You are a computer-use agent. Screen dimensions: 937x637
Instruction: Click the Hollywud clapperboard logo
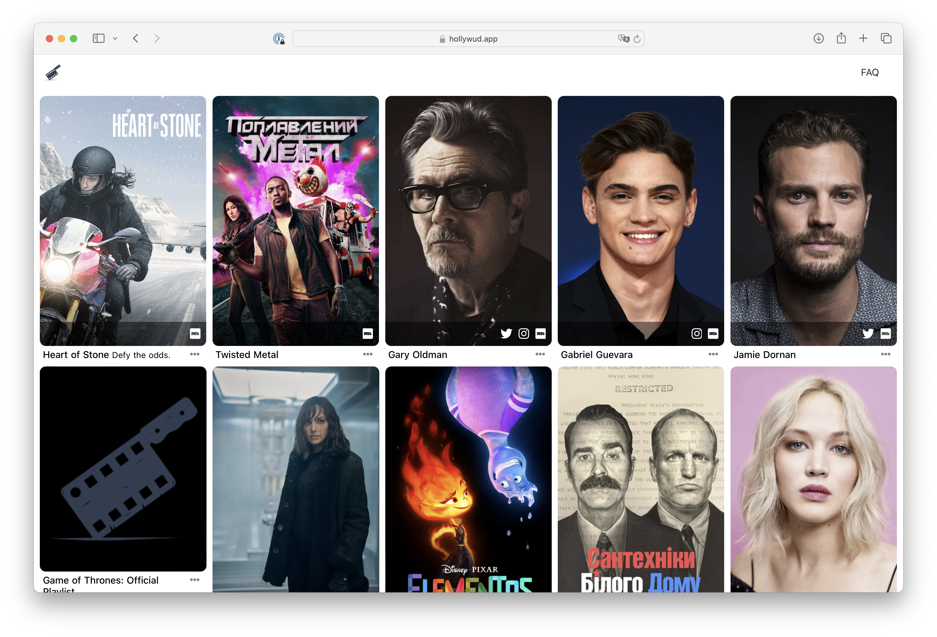pyautogui.click(x=53, y=73)
